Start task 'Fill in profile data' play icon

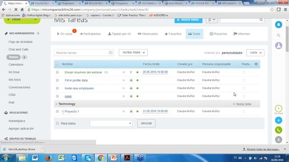point(131,80)
